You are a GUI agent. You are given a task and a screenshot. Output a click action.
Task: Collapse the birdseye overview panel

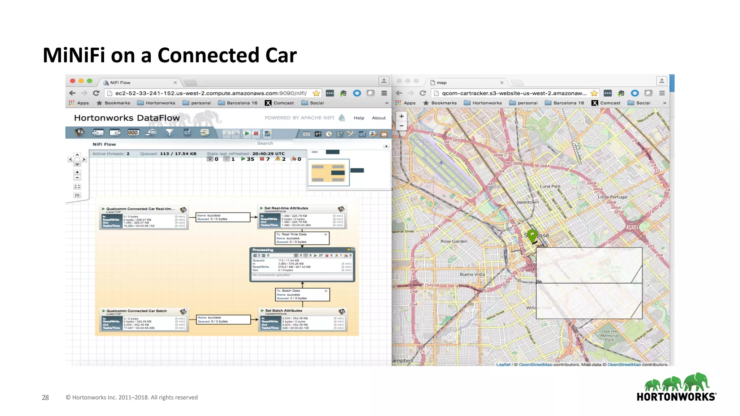tap(386, 146)
